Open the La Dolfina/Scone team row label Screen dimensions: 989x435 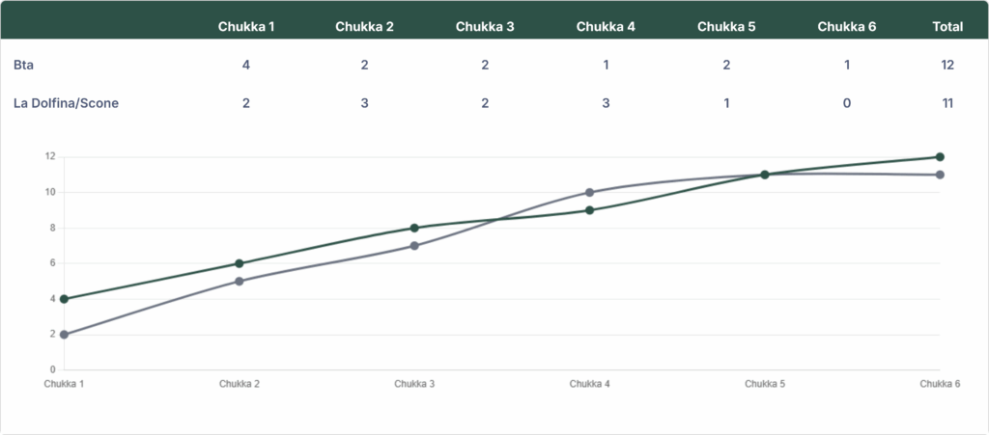click(66, 102)
